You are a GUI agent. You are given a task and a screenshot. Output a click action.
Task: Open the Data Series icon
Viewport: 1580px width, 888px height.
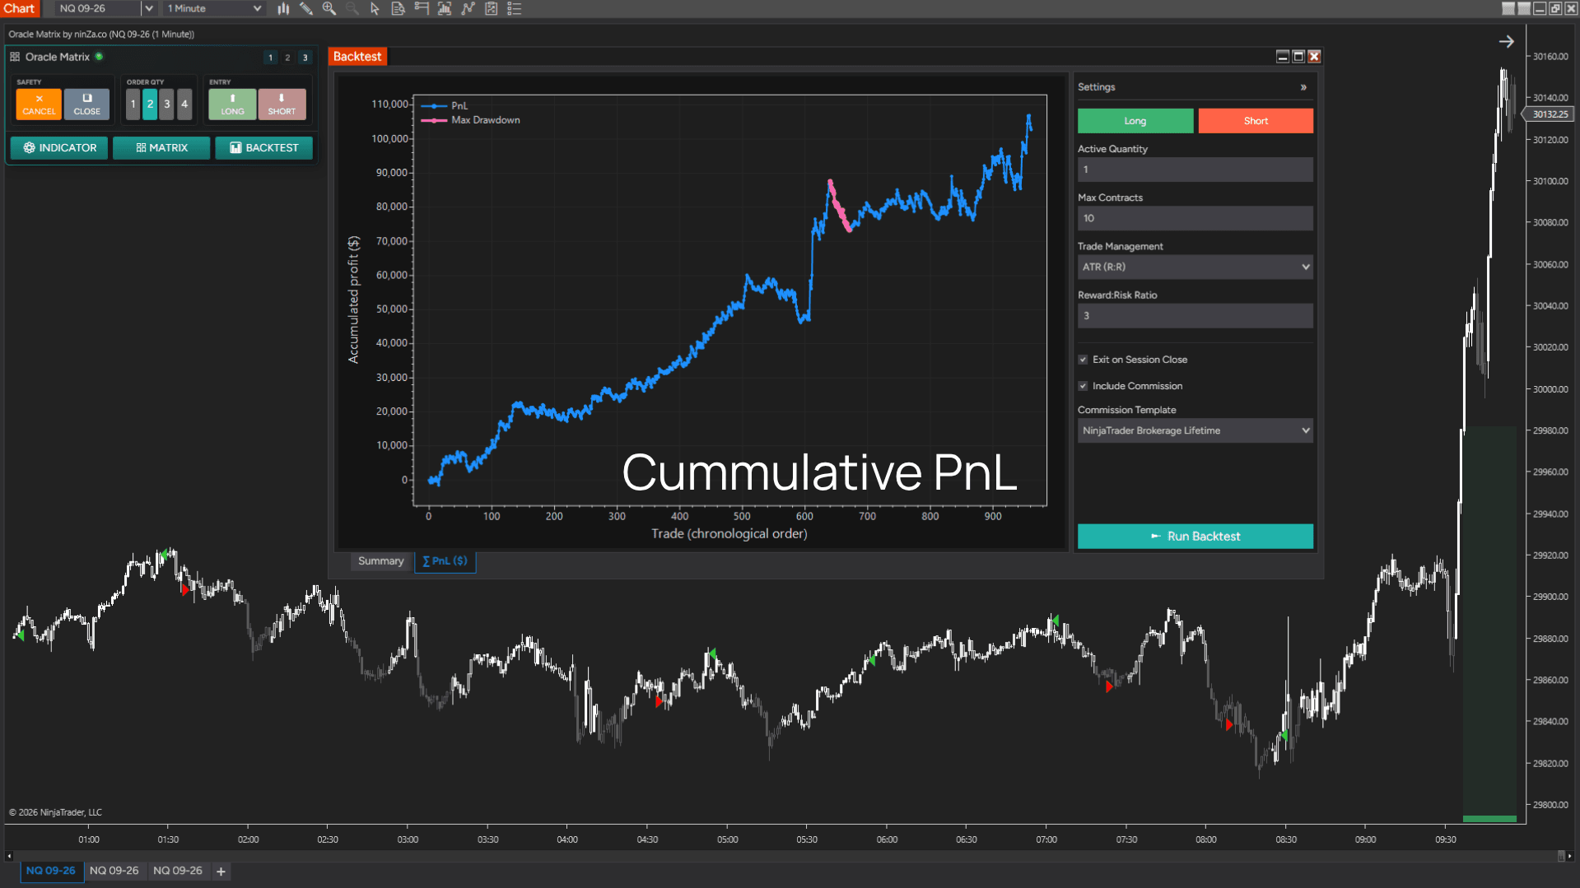(445, 8)
